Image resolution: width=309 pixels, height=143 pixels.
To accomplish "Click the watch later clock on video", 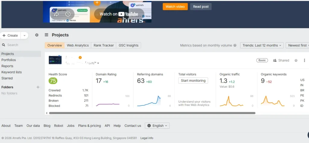I will coord(68,14).
